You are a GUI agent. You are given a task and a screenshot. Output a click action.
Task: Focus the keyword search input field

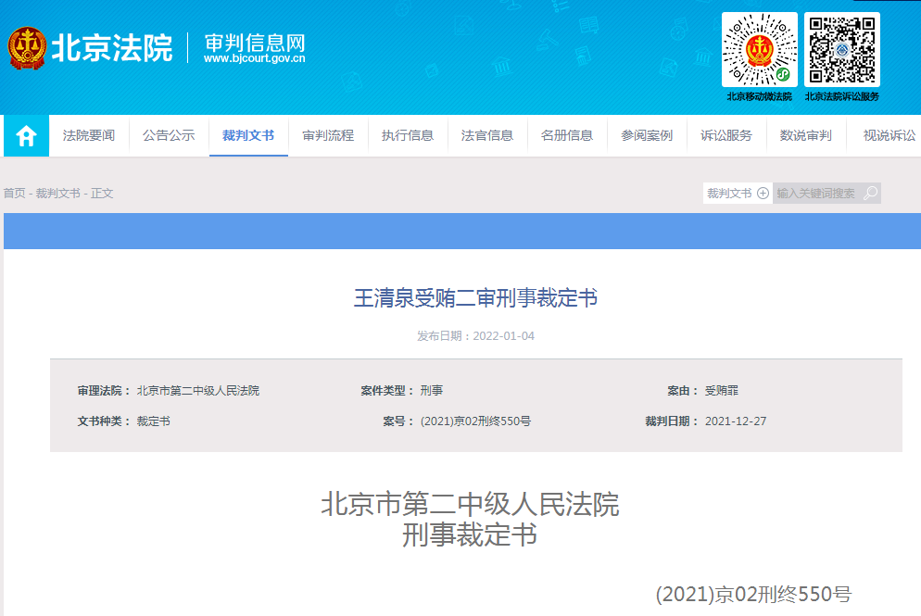tap(817, 194)
